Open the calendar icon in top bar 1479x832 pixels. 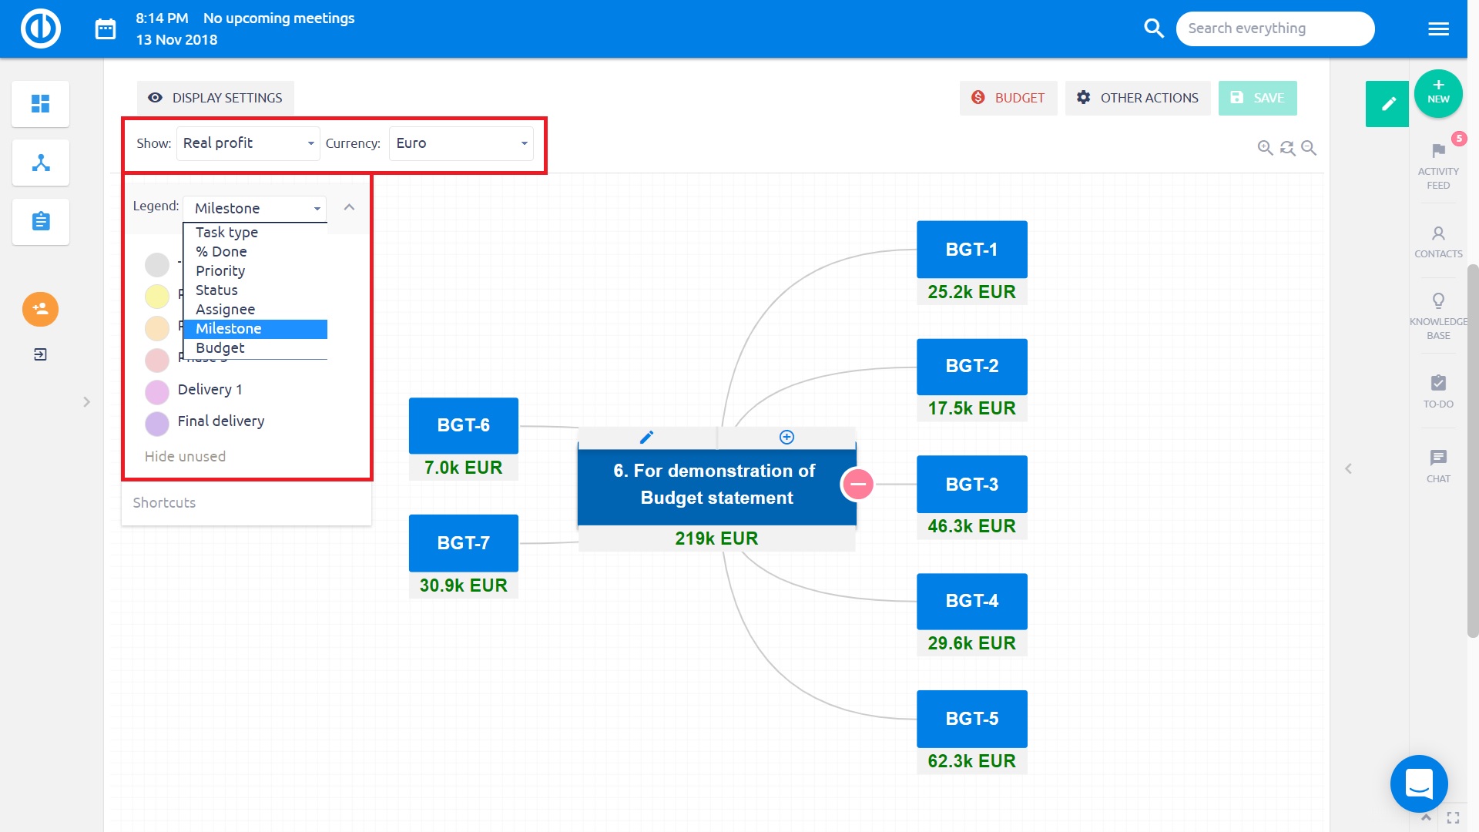tap(106, 29)
